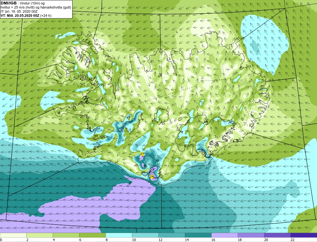Click the 14–16 m/s dark teal legend swatch
317x242 pixels.
pos(198,235)
